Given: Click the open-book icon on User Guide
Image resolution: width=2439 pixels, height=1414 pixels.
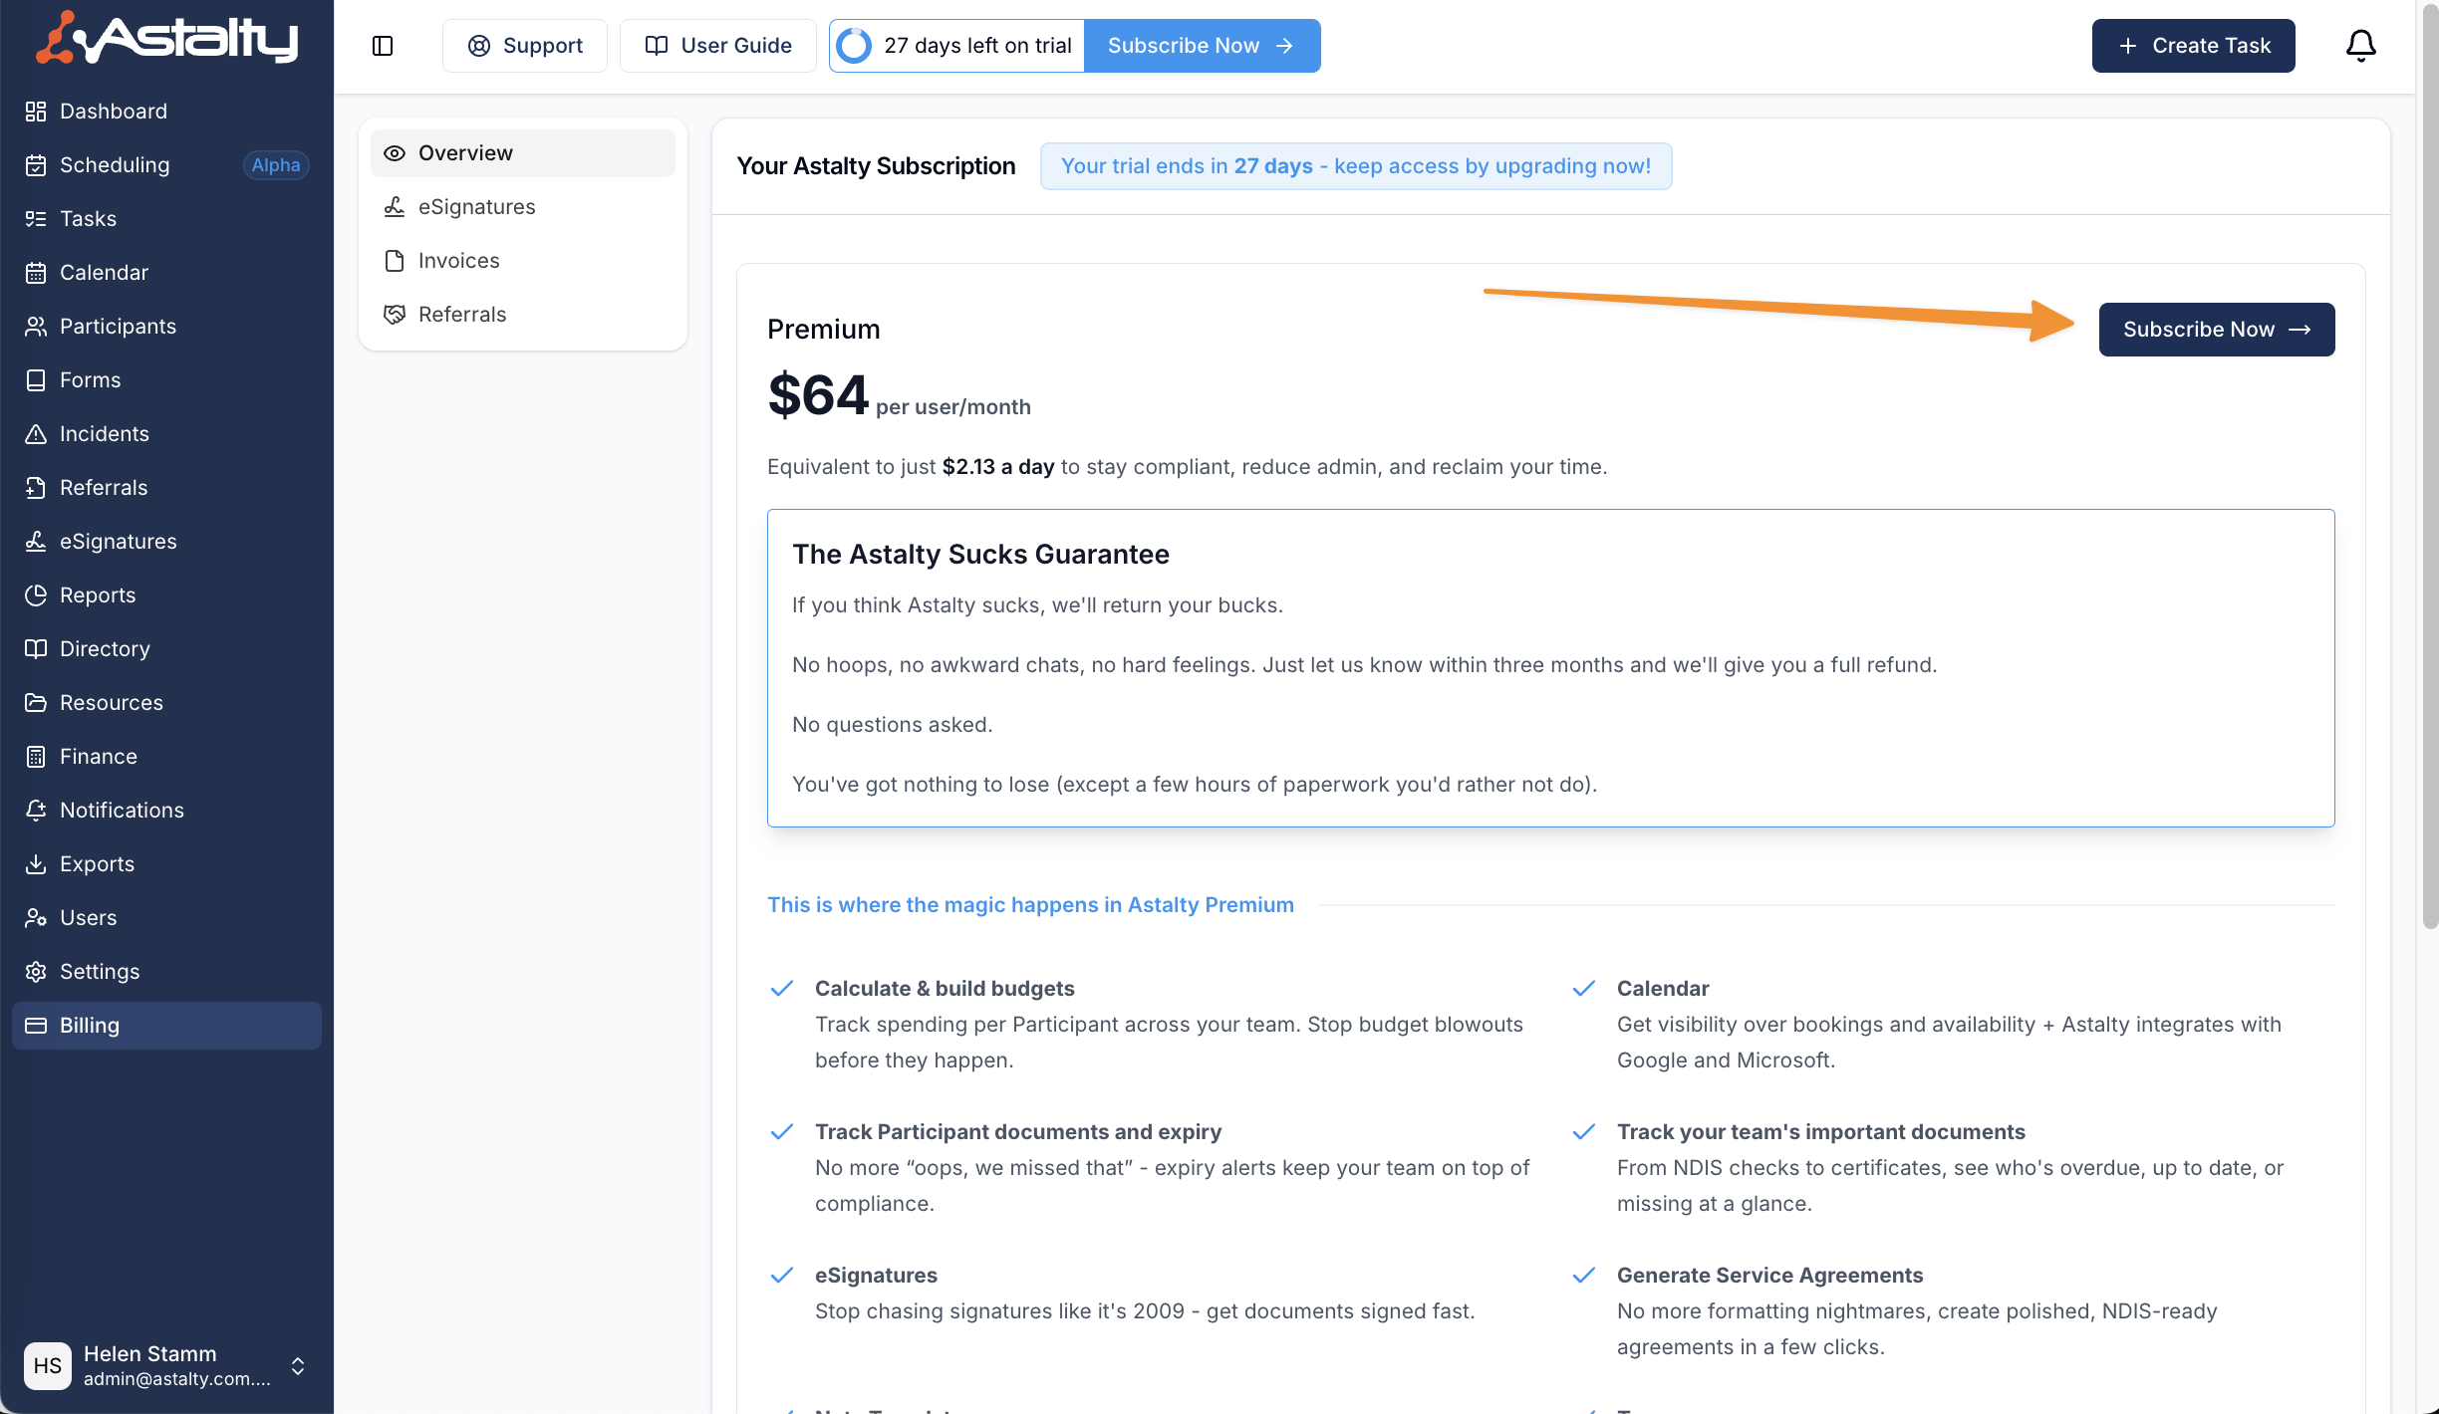Looking at the screenshot, I should point(657,46).
